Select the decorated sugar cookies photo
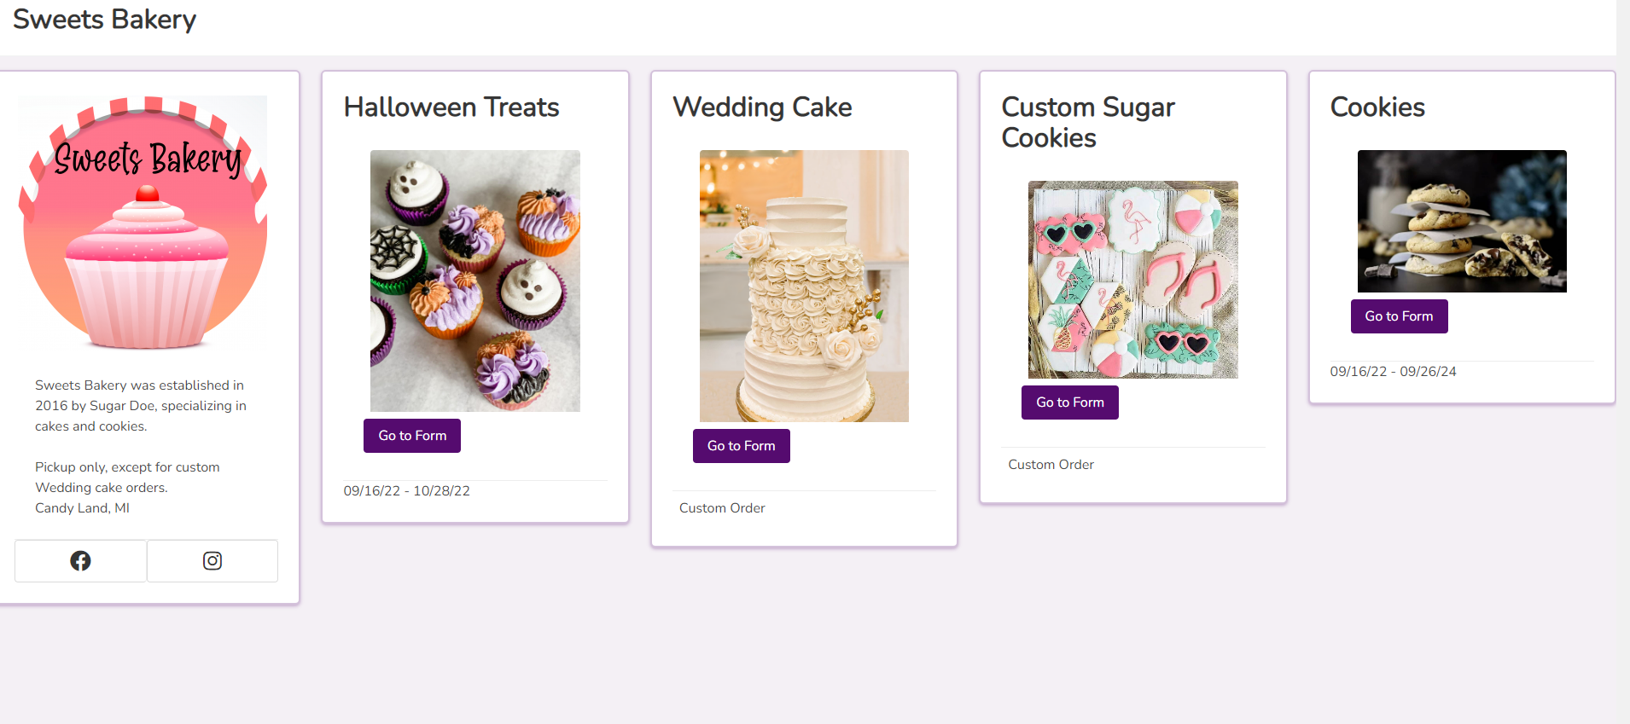The height and width of the screenshot is (724, 1630). 1132,279
